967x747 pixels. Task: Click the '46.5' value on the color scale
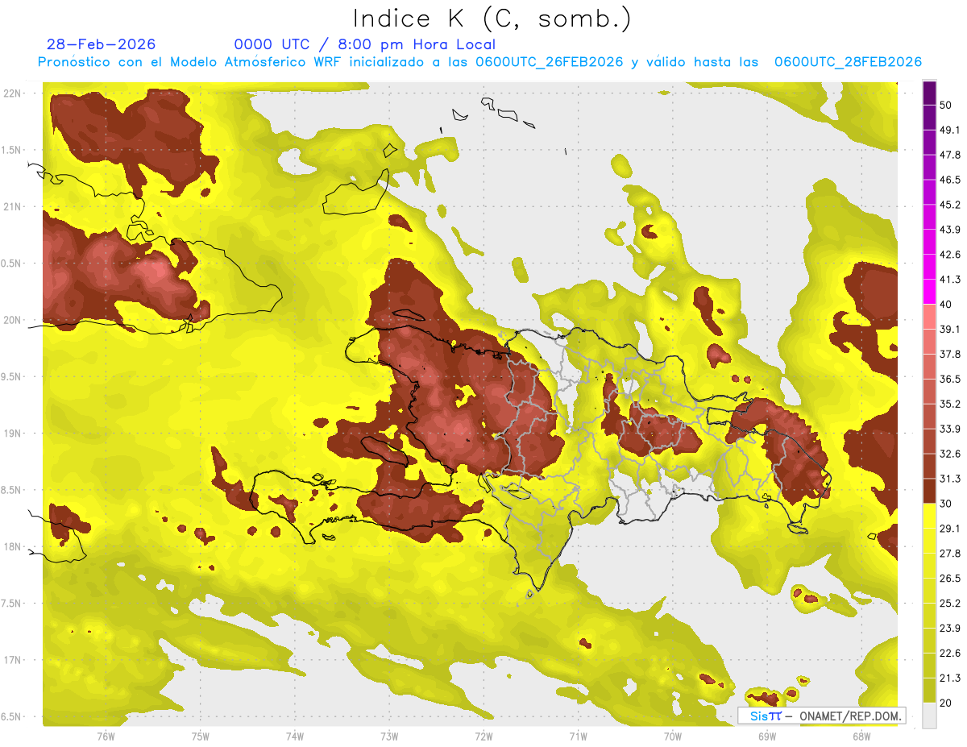[x=950, y=180]
